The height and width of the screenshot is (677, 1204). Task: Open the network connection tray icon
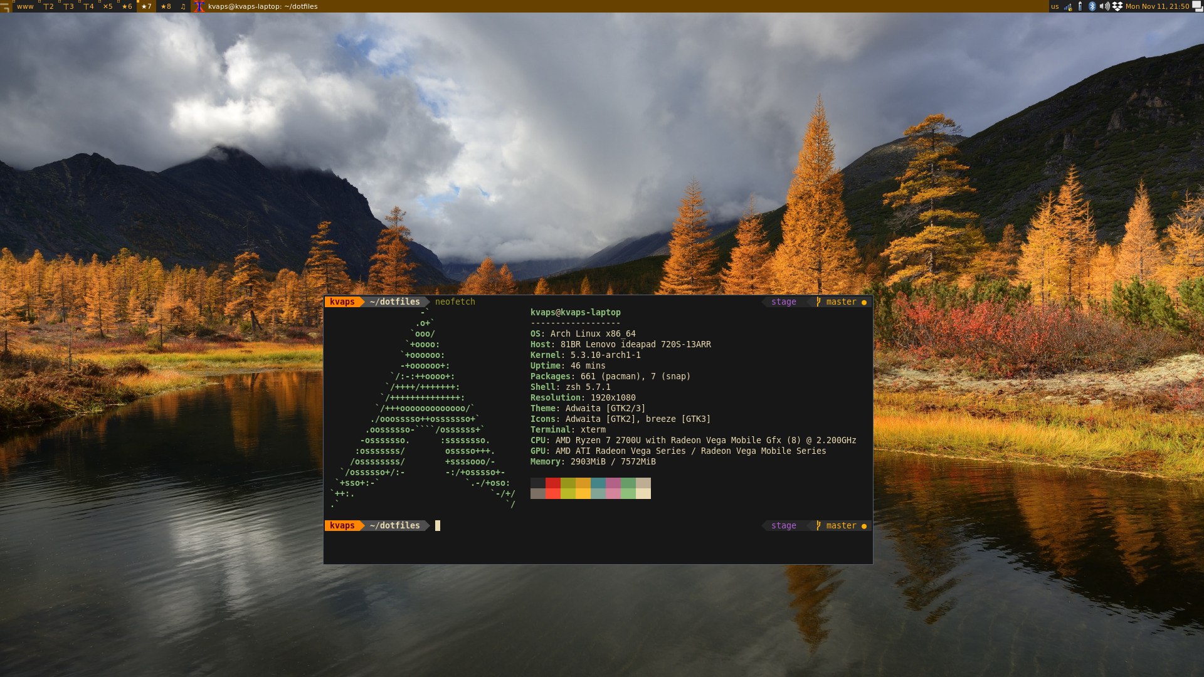pos(1068,6)
